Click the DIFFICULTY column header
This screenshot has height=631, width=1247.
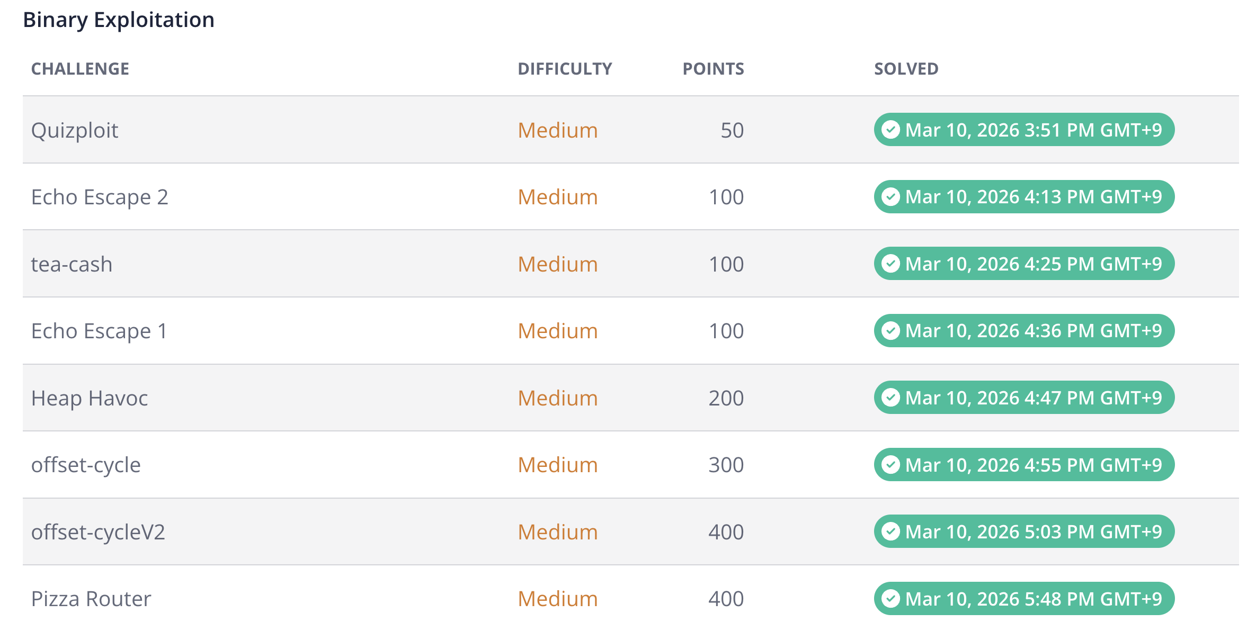pyautogui.click(x=565, y=69)
